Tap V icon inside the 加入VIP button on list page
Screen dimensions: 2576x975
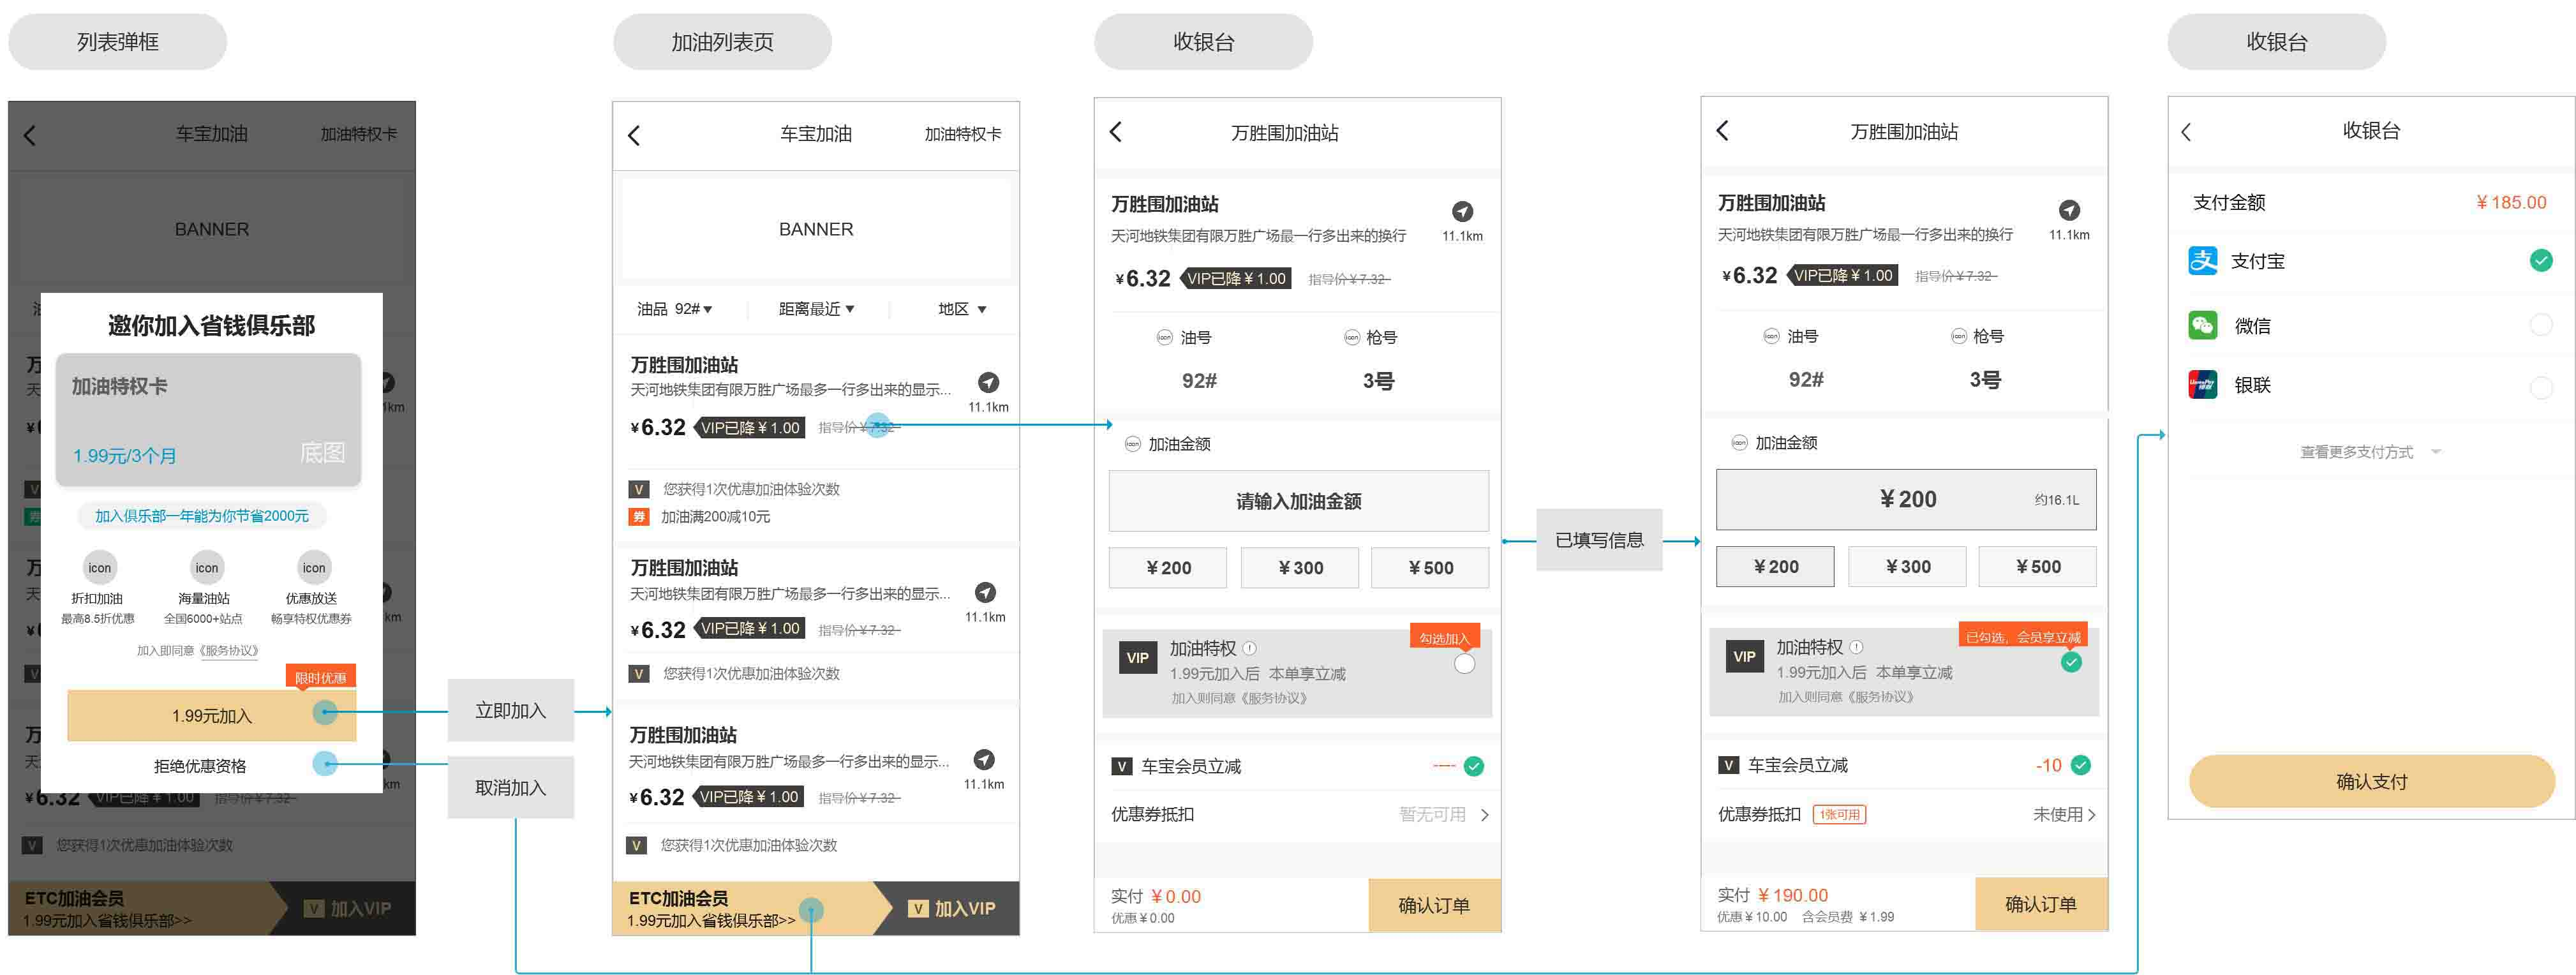pos(918,908)
